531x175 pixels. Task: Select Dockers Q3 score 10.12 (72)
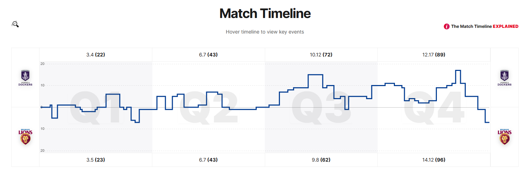pyautogui.click(x=321, y=55)
